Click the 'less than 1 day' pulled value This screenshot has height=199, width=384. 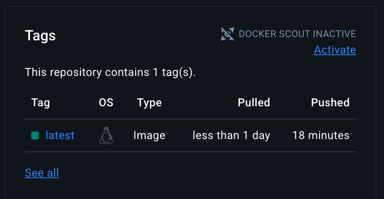tap(231, 135)
